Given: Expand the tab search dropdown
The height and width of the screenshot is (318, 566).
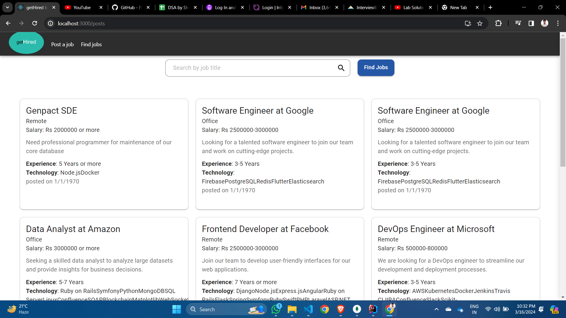Looking at the screenshot, I should [x=7, y=7].
